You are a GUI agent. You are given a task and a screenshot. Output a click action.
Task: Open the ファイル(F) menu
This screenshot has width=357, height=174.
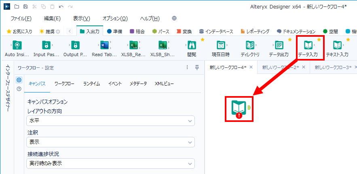click(21, 19)
